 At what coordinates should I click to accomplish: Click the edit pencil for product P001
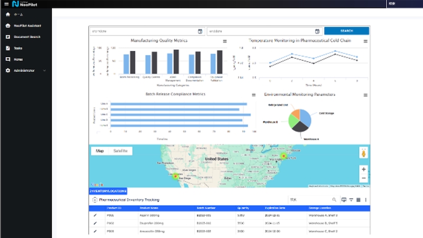[x=95, y=216]
